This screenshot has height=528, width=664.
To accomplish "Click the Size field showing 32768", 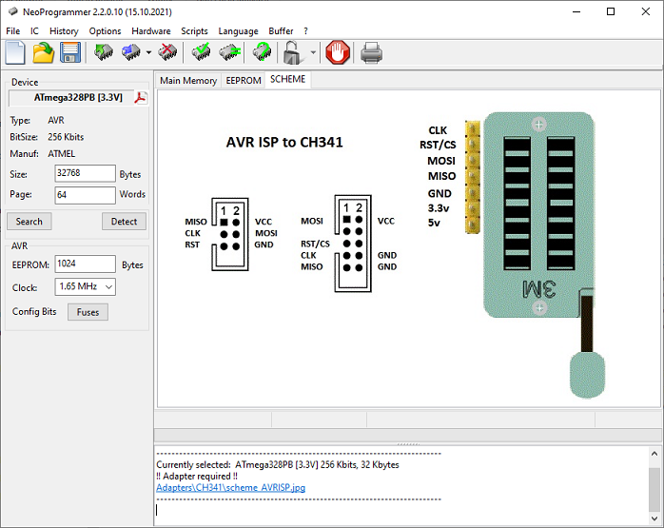I will [85, 173].
